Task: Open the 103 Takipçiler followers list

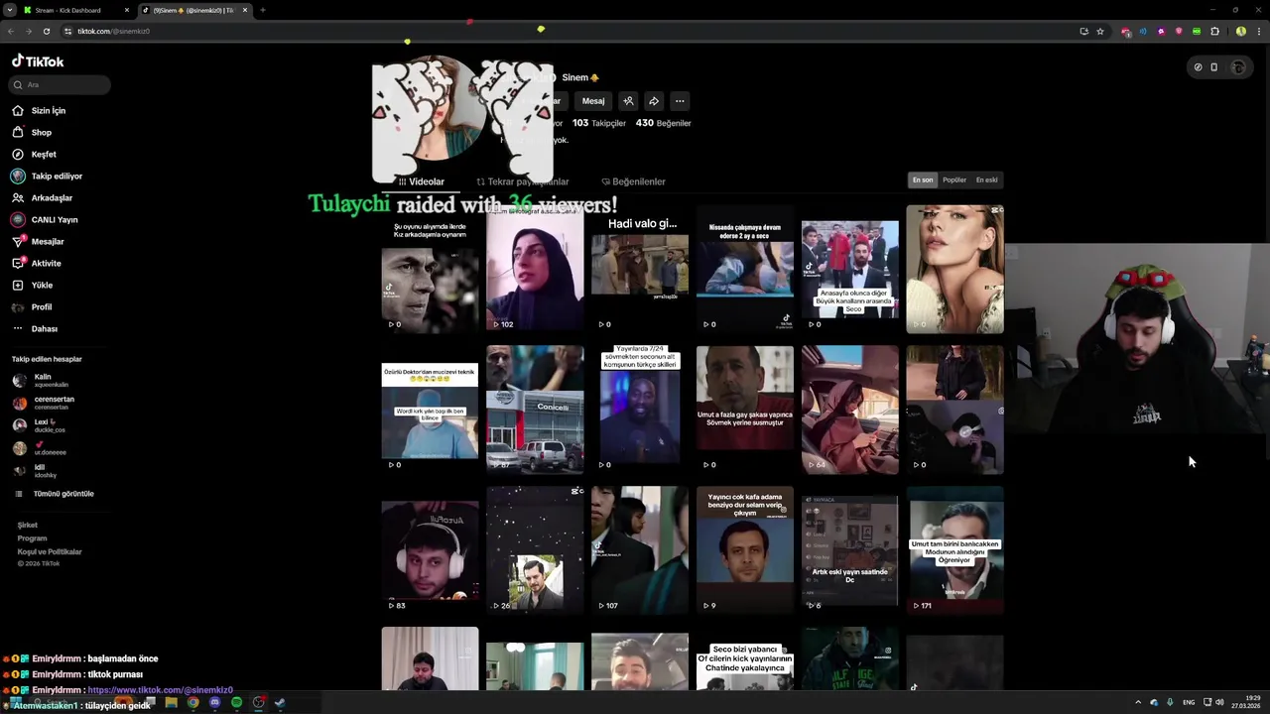Action: click(x=599, y=124)
